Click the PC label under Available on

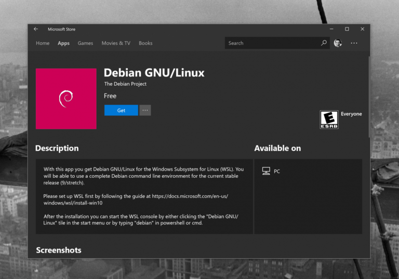tap(277, 171)
